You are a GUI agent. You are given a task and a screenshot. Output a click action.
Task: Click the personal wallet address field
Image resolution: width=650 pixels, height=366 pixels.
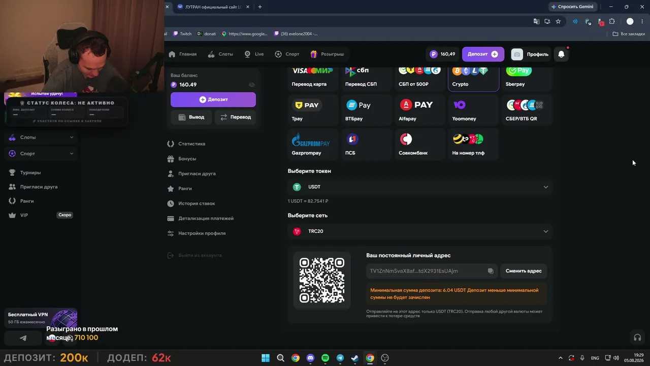(x=431, y=271)
